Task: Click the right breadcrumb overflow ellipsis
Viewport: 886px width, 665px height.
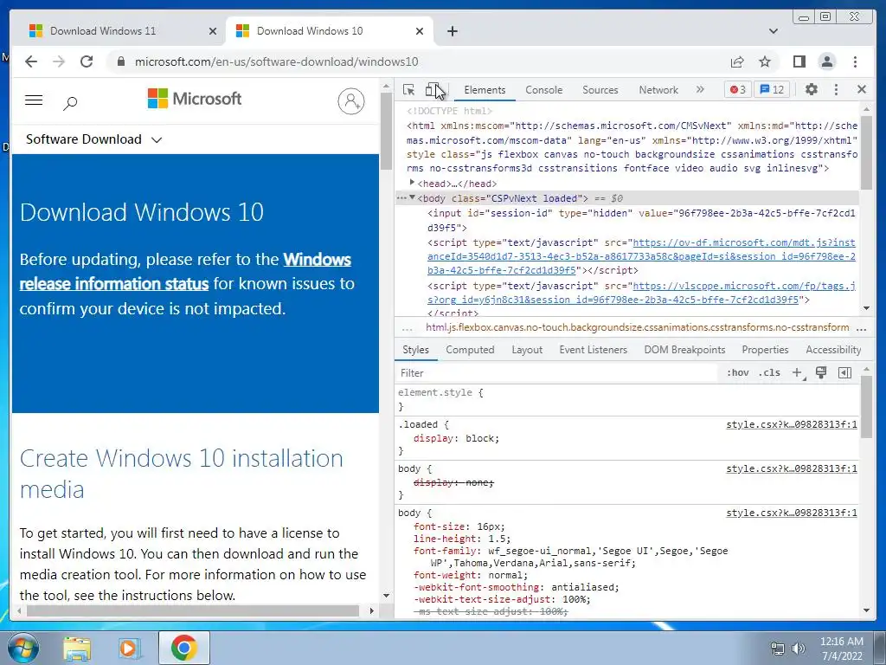Action: [x=861, y=328]
